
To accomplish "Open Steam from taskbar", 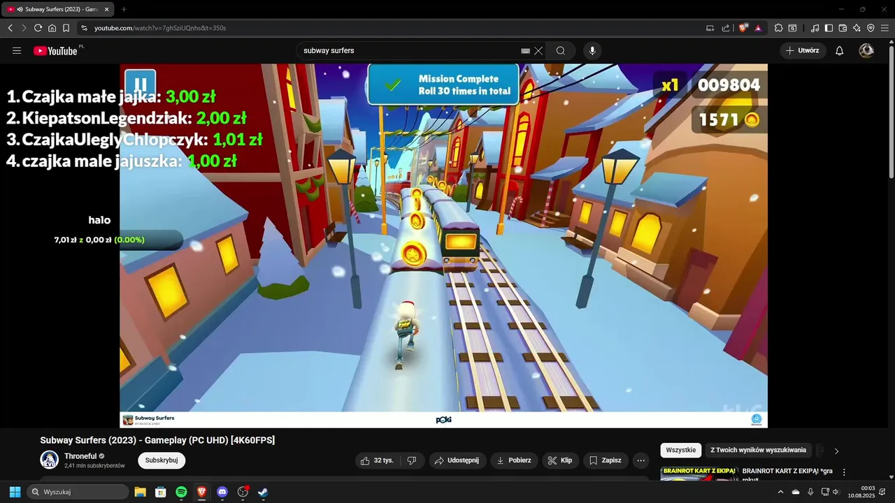I will pos(263,492).
